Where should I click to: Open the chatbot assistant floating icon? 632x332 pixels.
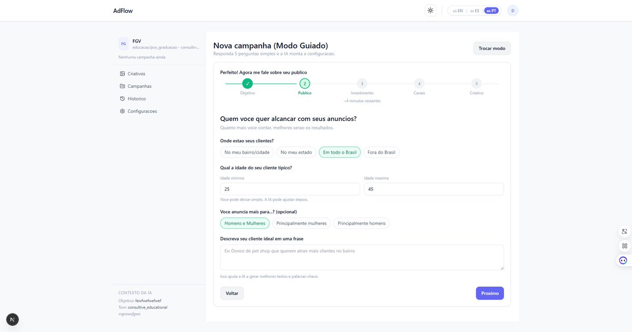pyautogui.click(x=624, y=260)
